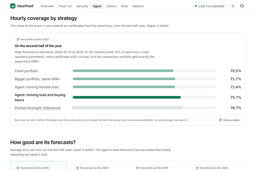Toggle dark mode with the moon icon
The width and height of the screenshot is (256, 170).
[x=233, y=6]
